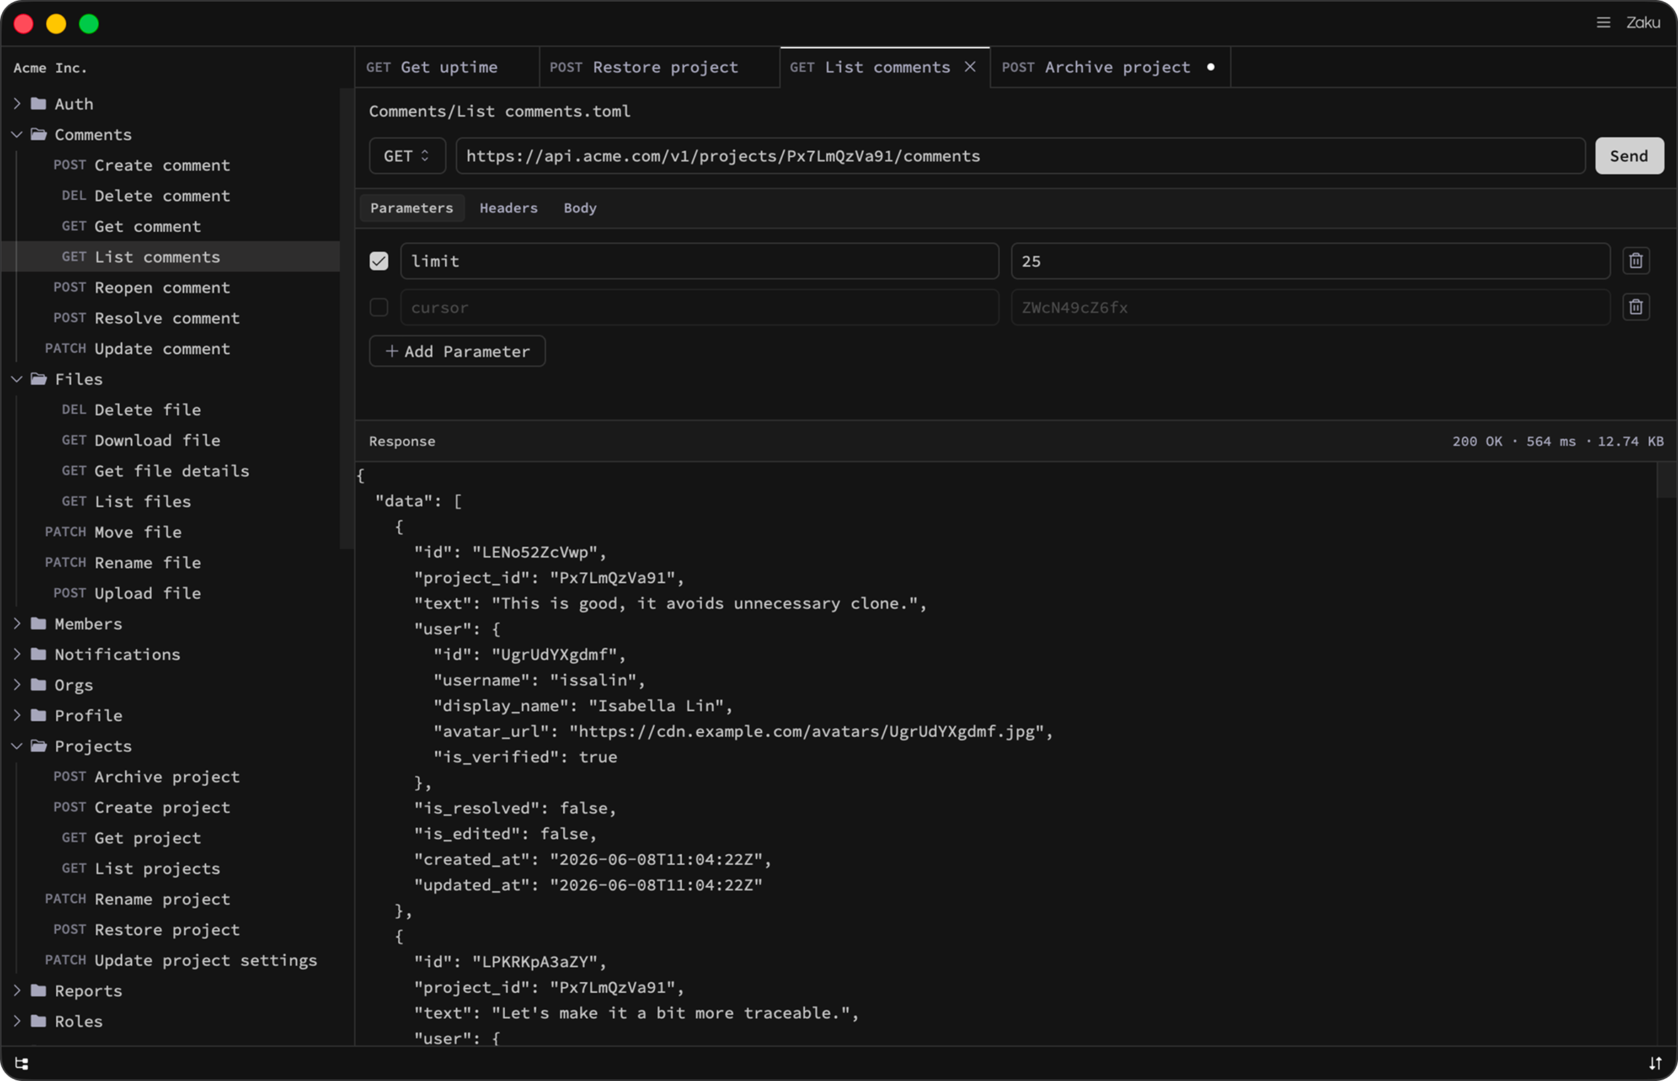
Task: Switch to the Get uptime tab
Action: pyautogui.click(x=447, y=67)
